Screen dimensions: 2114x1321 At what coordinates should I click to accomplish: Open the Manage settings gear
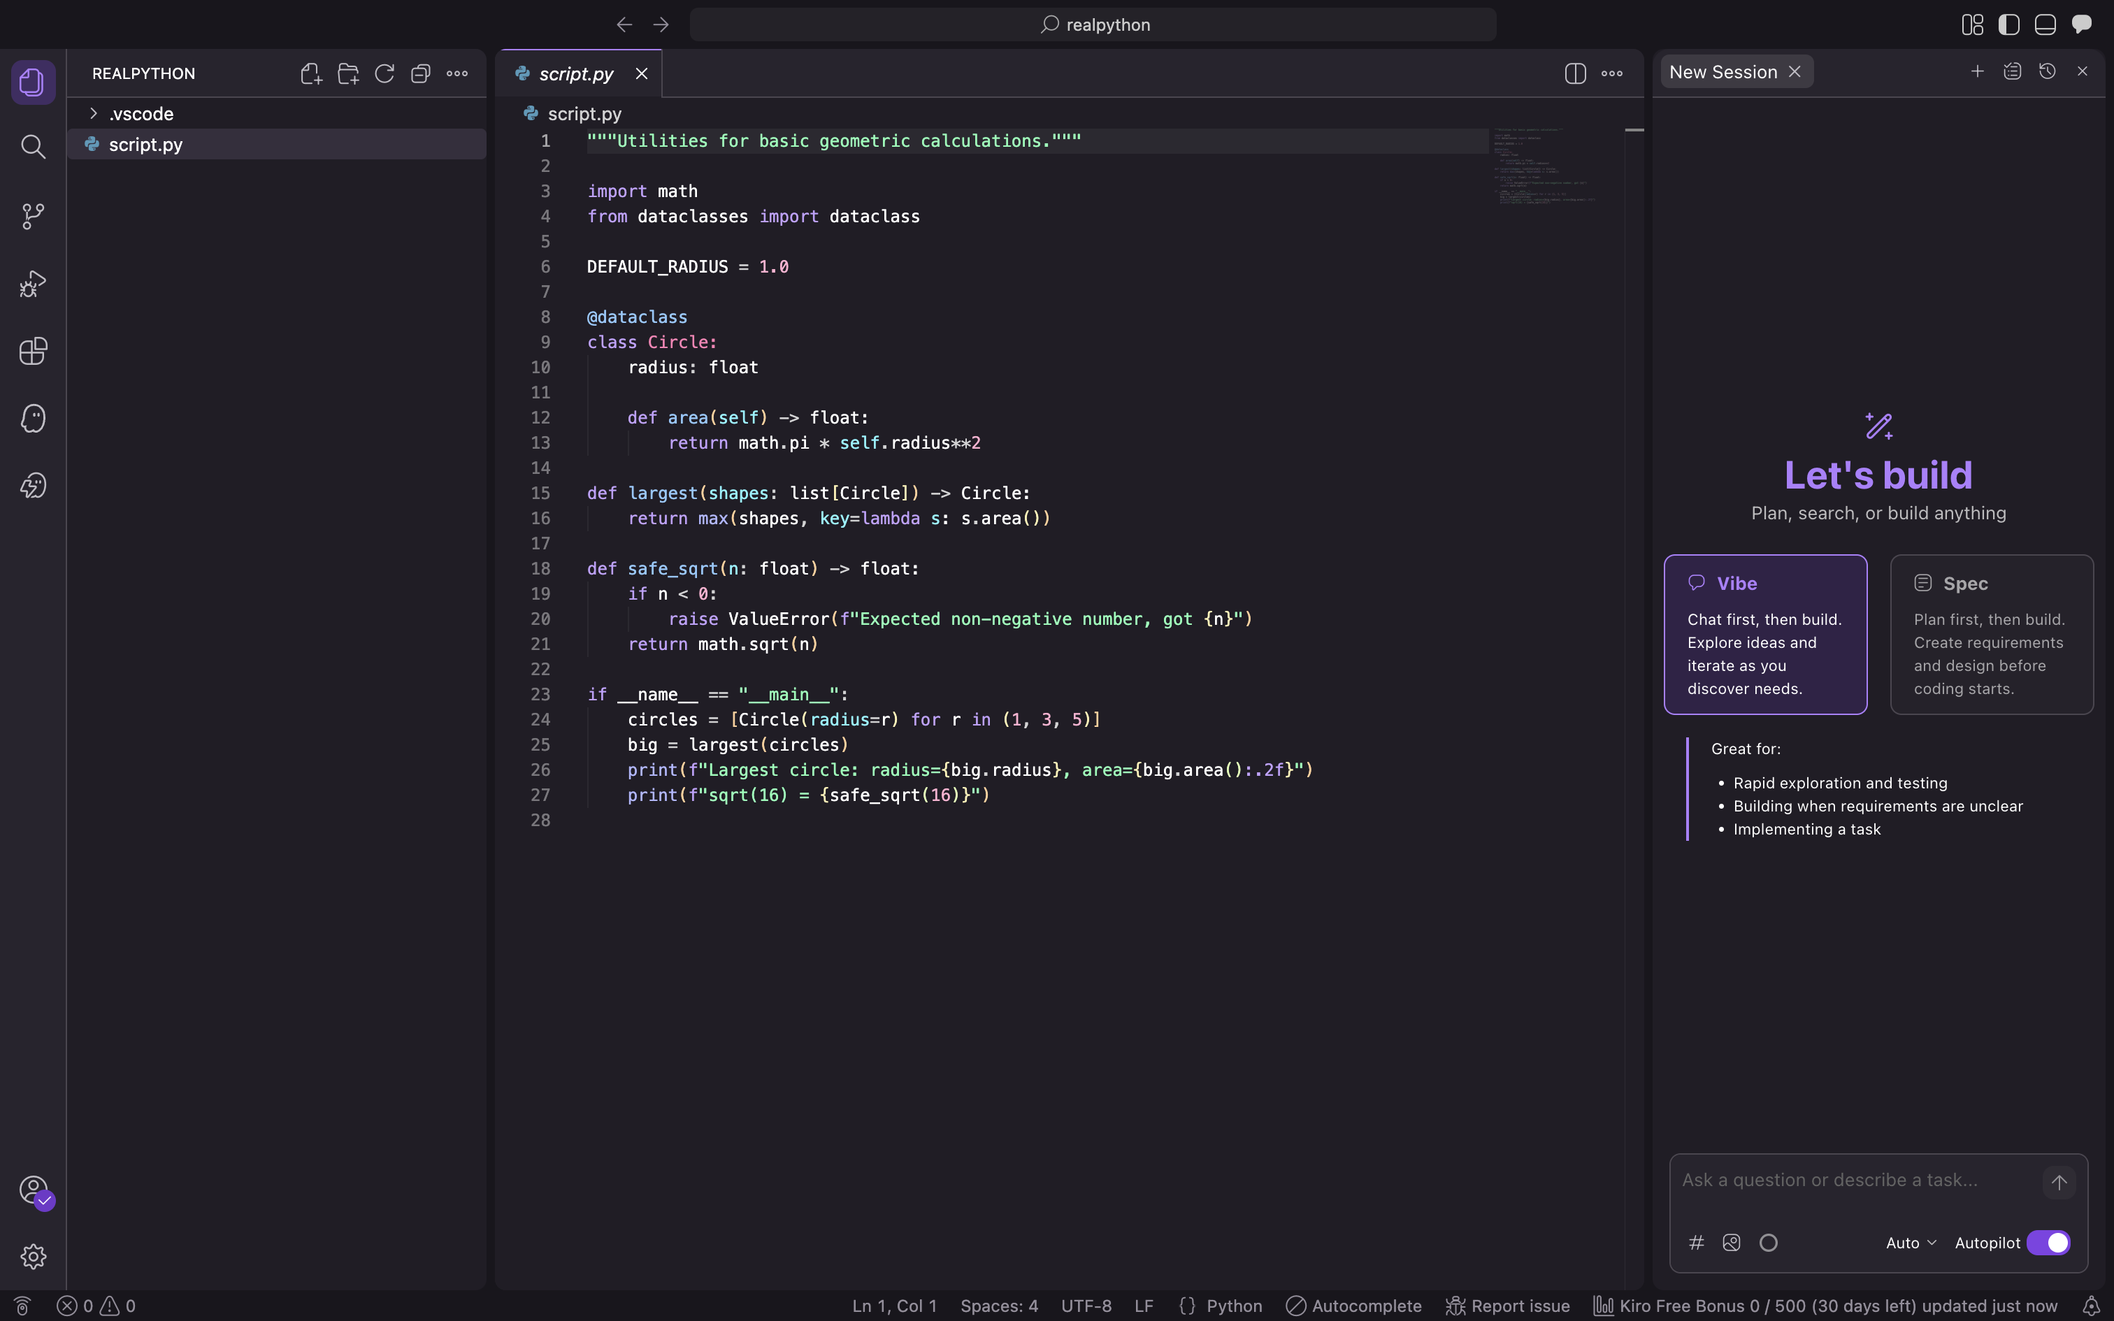coord(33,1257)
